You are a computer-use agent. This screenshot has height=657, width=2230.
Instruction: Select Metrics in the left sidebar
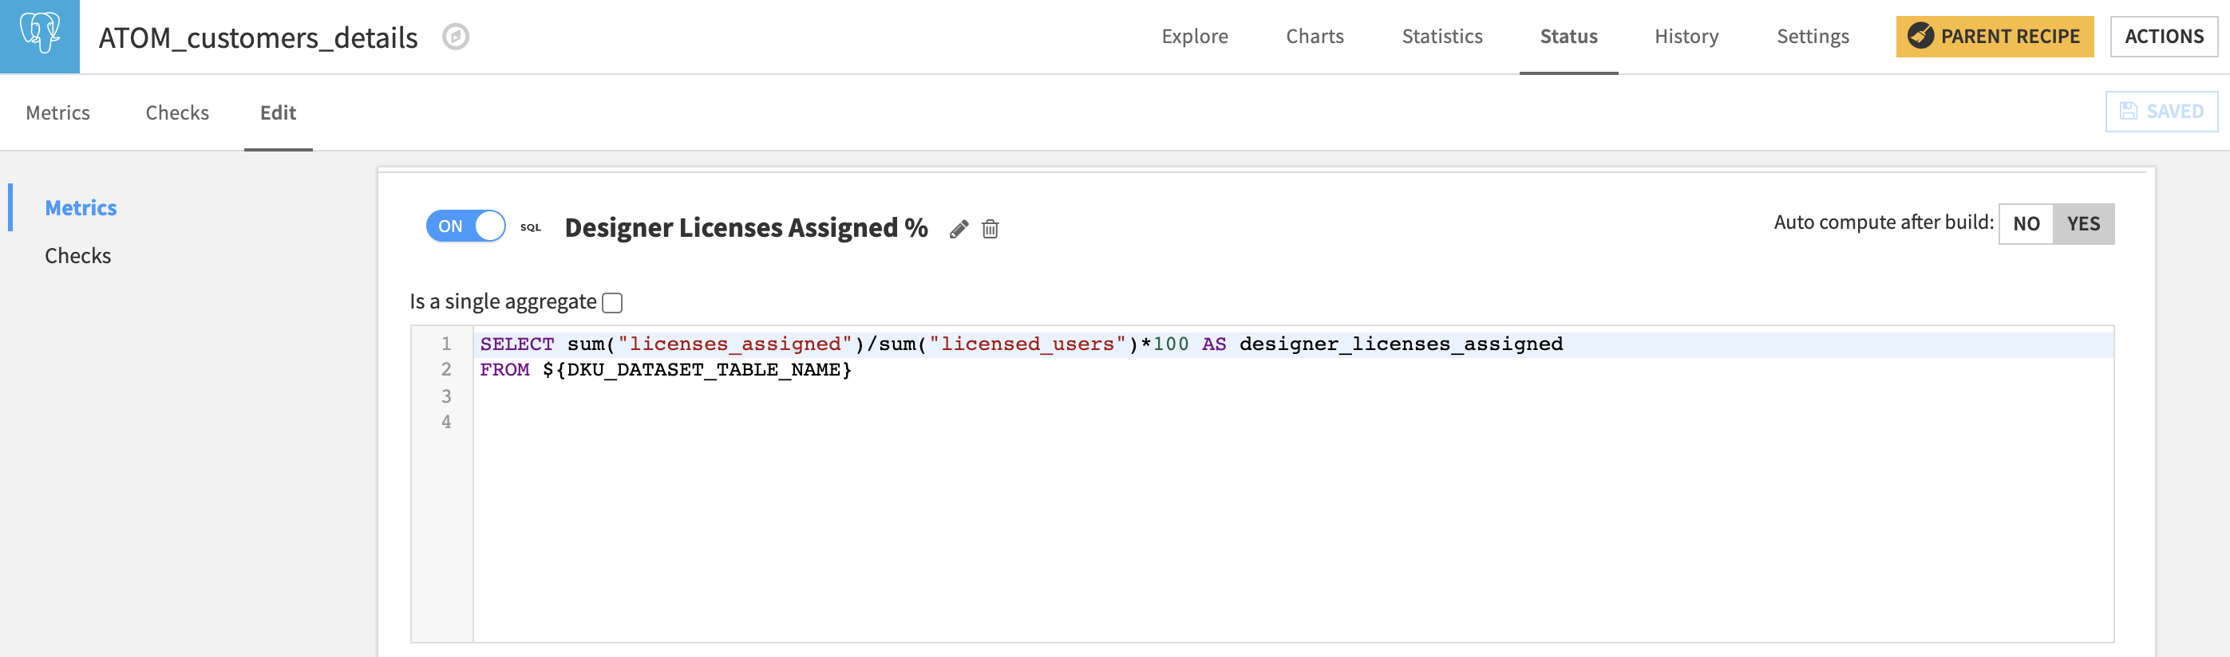tap(81, 207)
